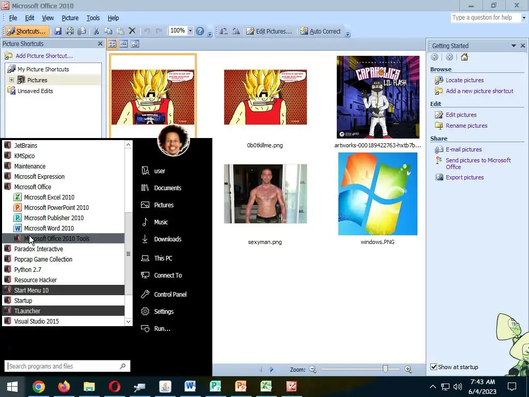The width and height of the screenshot is (529, 397).
Task: Open the help question box dropdown
Action: [x=524, y=18]
